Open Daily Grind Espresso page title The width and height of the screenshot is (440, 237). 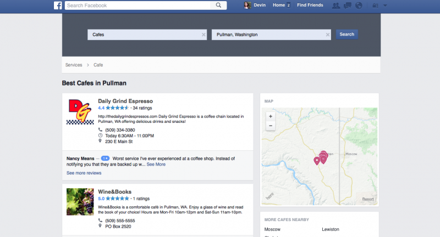[x=125, y=101]
